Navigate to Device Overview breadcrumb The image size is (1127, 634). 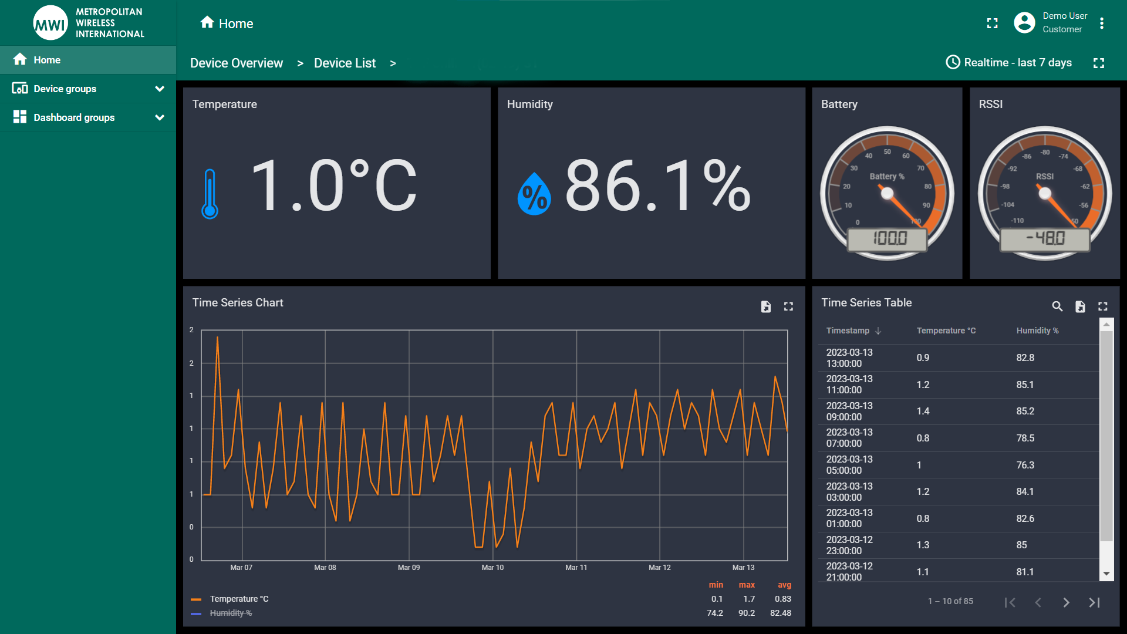coord(237,63)
